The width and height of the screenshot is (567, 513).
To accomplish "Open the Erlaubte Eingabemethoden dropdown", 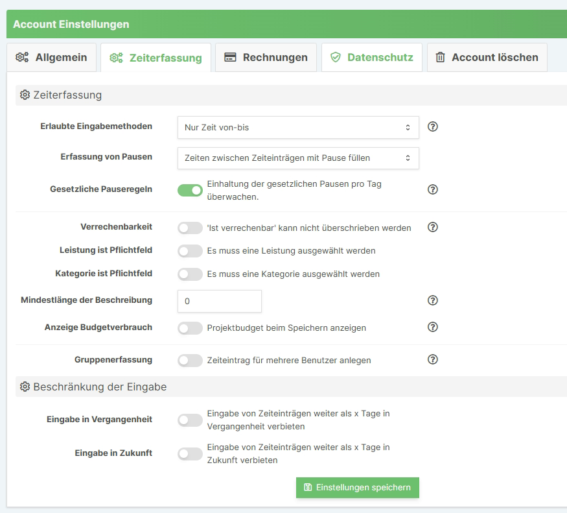I will click(x=298, y=128).
